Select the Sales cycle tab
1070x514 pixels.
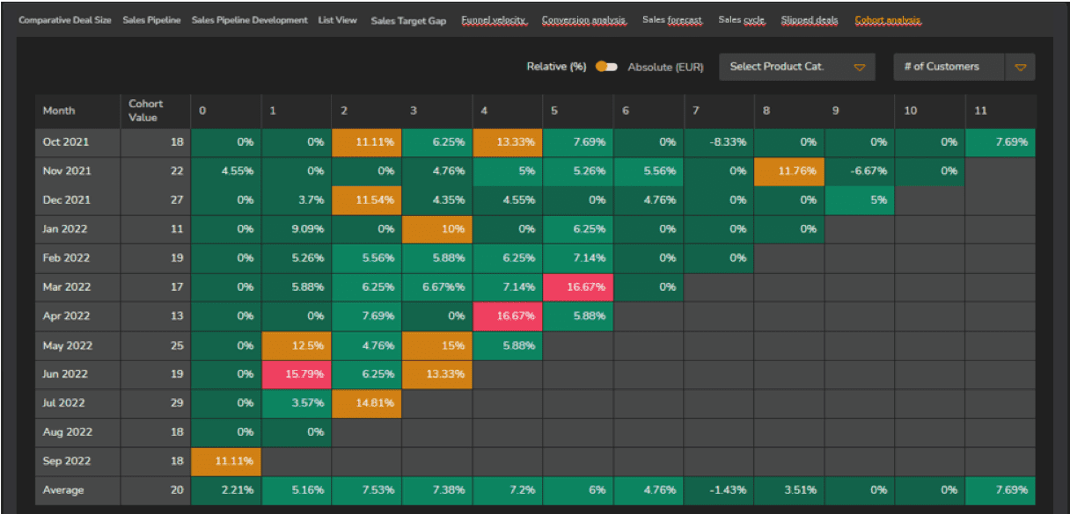[x=742, y=20]
